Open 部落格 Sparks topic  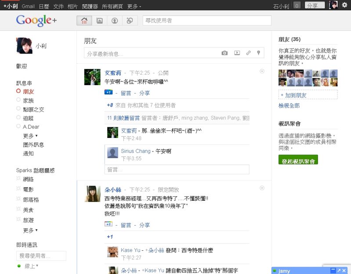(31, 199)
